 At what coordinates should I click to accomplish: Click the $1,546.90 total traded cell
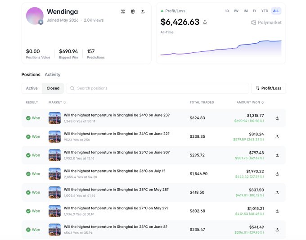pyautogui.click(x=198, y=174)
